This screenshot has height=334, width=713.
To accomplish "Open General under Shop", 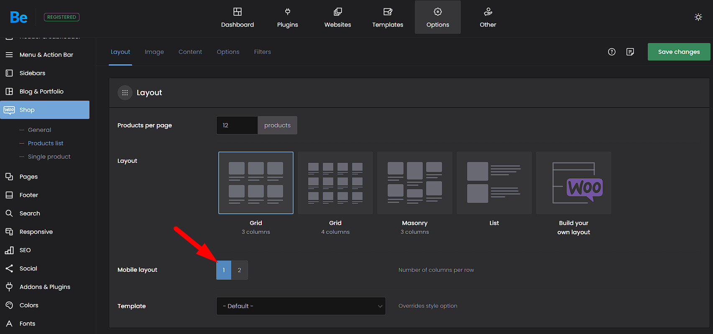I will [x=40, y=130].
